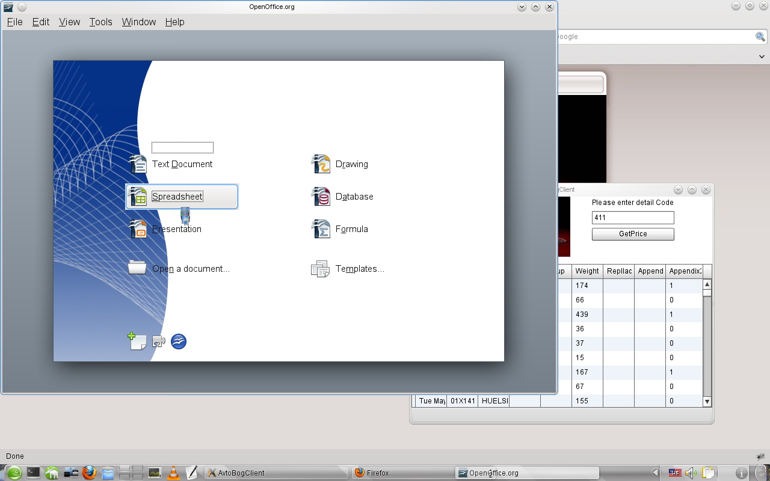Screen dimensions: 770x481
Task: Click the get more templates icon with green plus
Action: pos(137,342)
